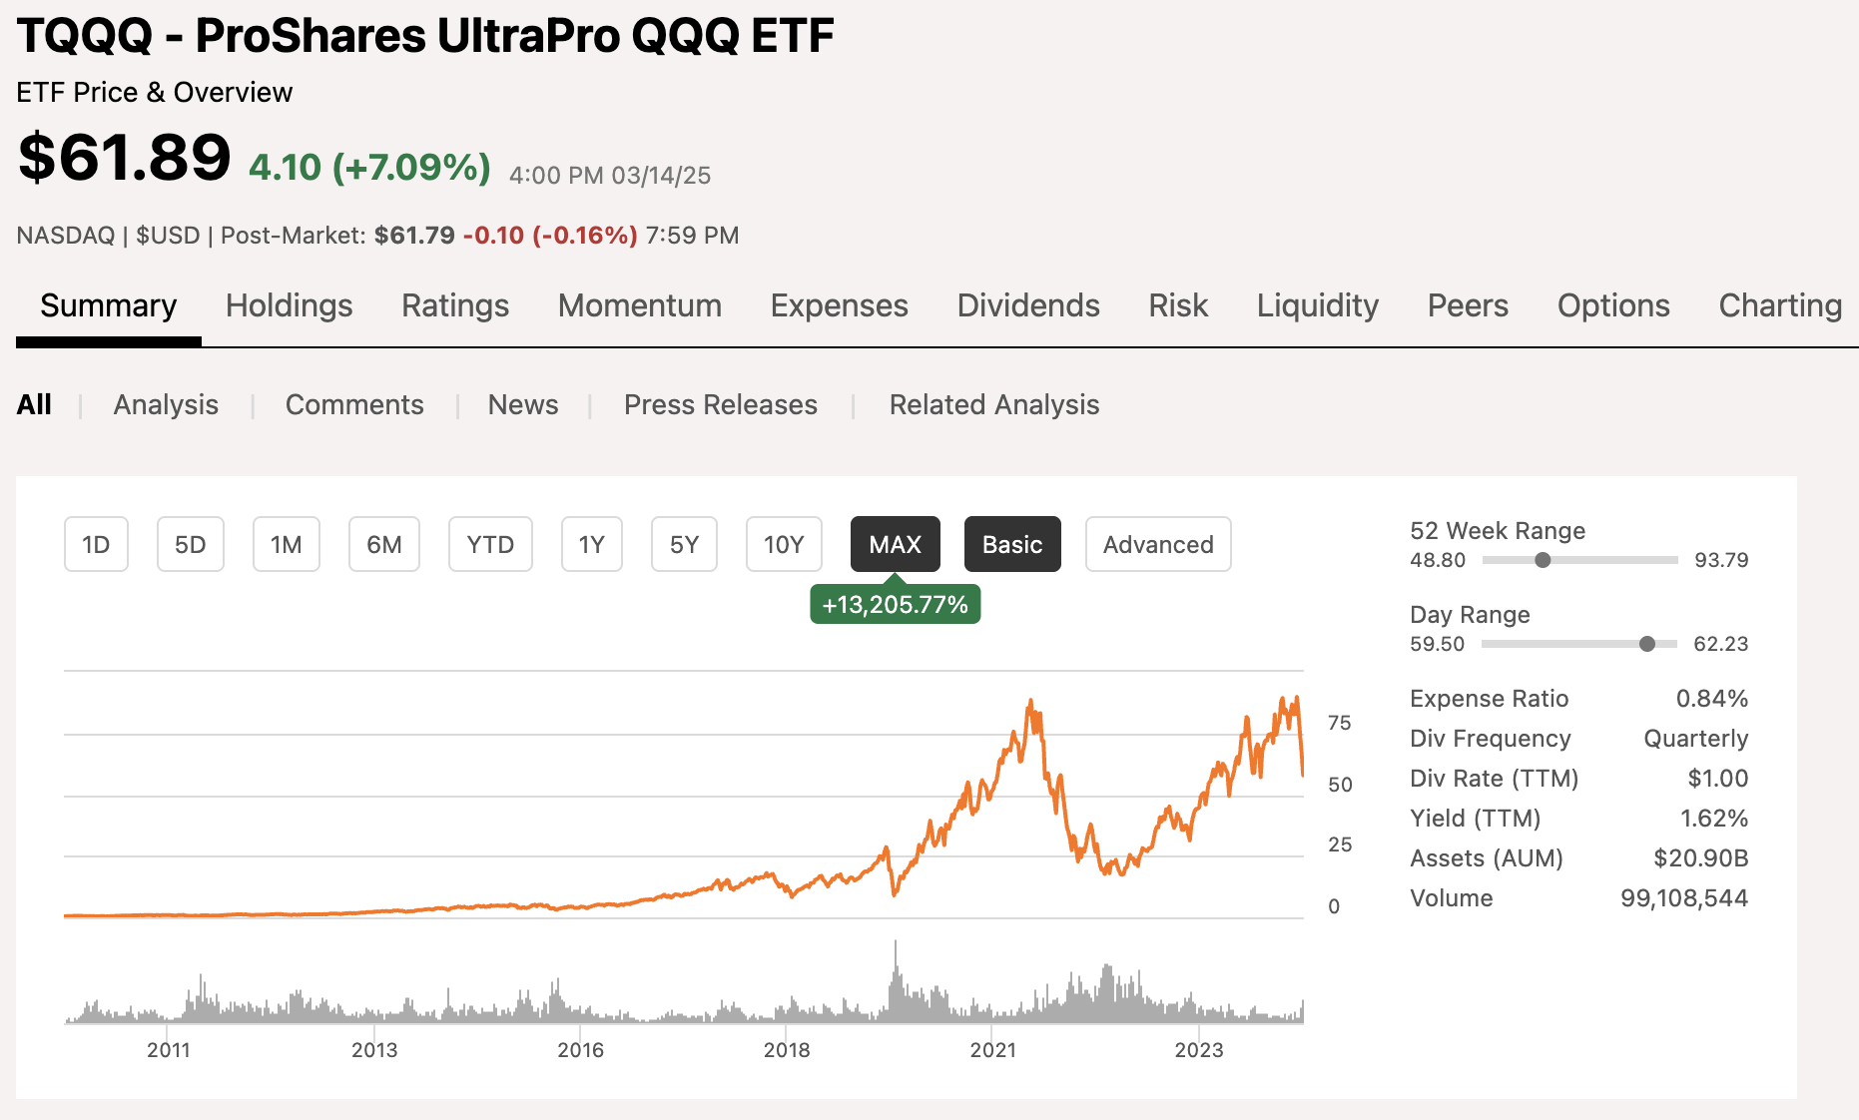Open the Charting section
Viewport: 1859px width, 1120px height.
coord(1779,306)
